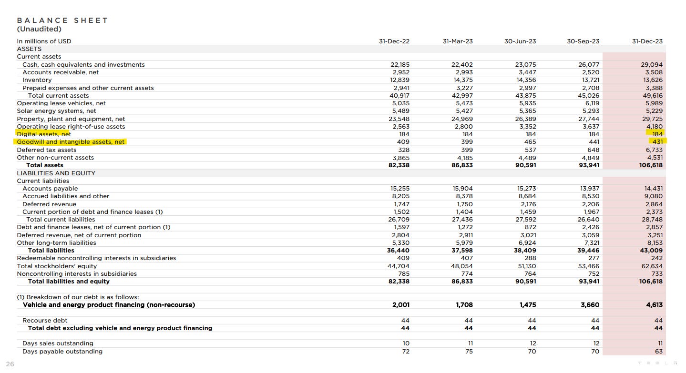Click the "Total liabilities and equity" label

(x=69, y=282)
